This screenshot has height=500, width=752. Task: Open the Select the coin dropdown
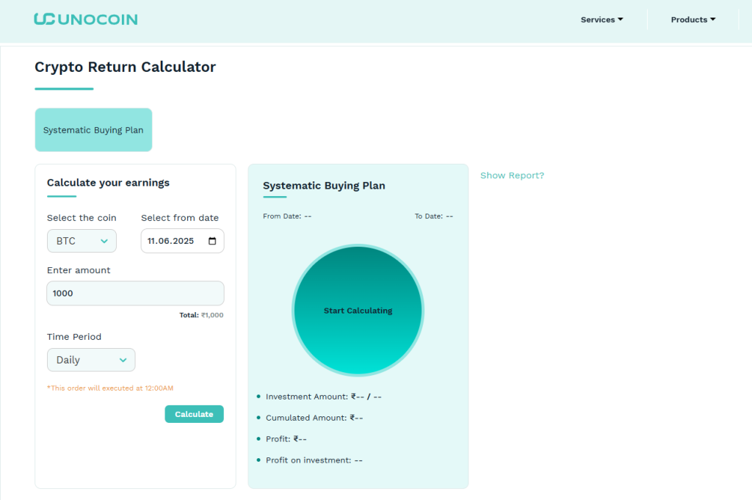tap(82, 241)
